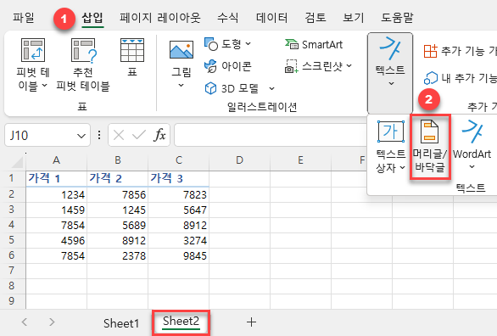Click the PivotTable icon
Image resolution: width=497 pixels, height=336 pixels.
coord(33,50)
